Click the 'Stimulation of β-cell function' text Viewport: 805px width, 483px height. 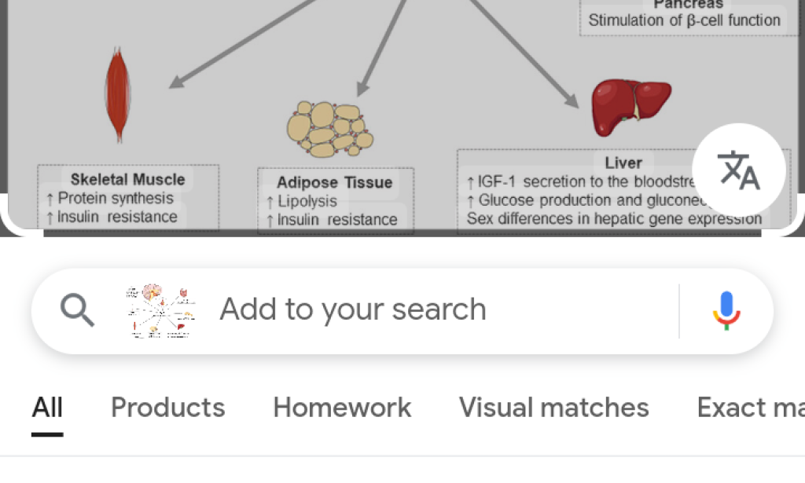coord(684,20)
